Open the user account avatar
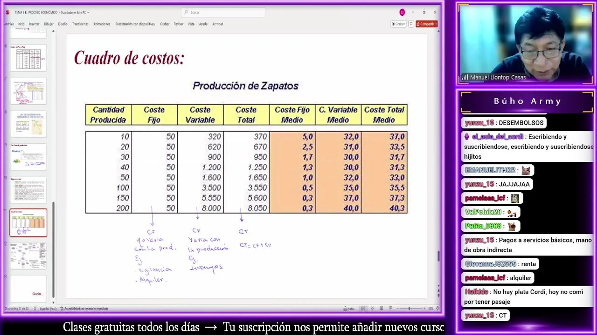Image resolution: width=597 pixels, height=335 pixels. tap(402, 13)
